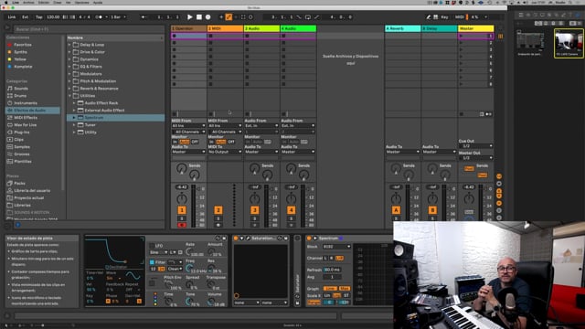Start playback with the Play button
Screen dimensions: 585x329
(x=190, y=16)
